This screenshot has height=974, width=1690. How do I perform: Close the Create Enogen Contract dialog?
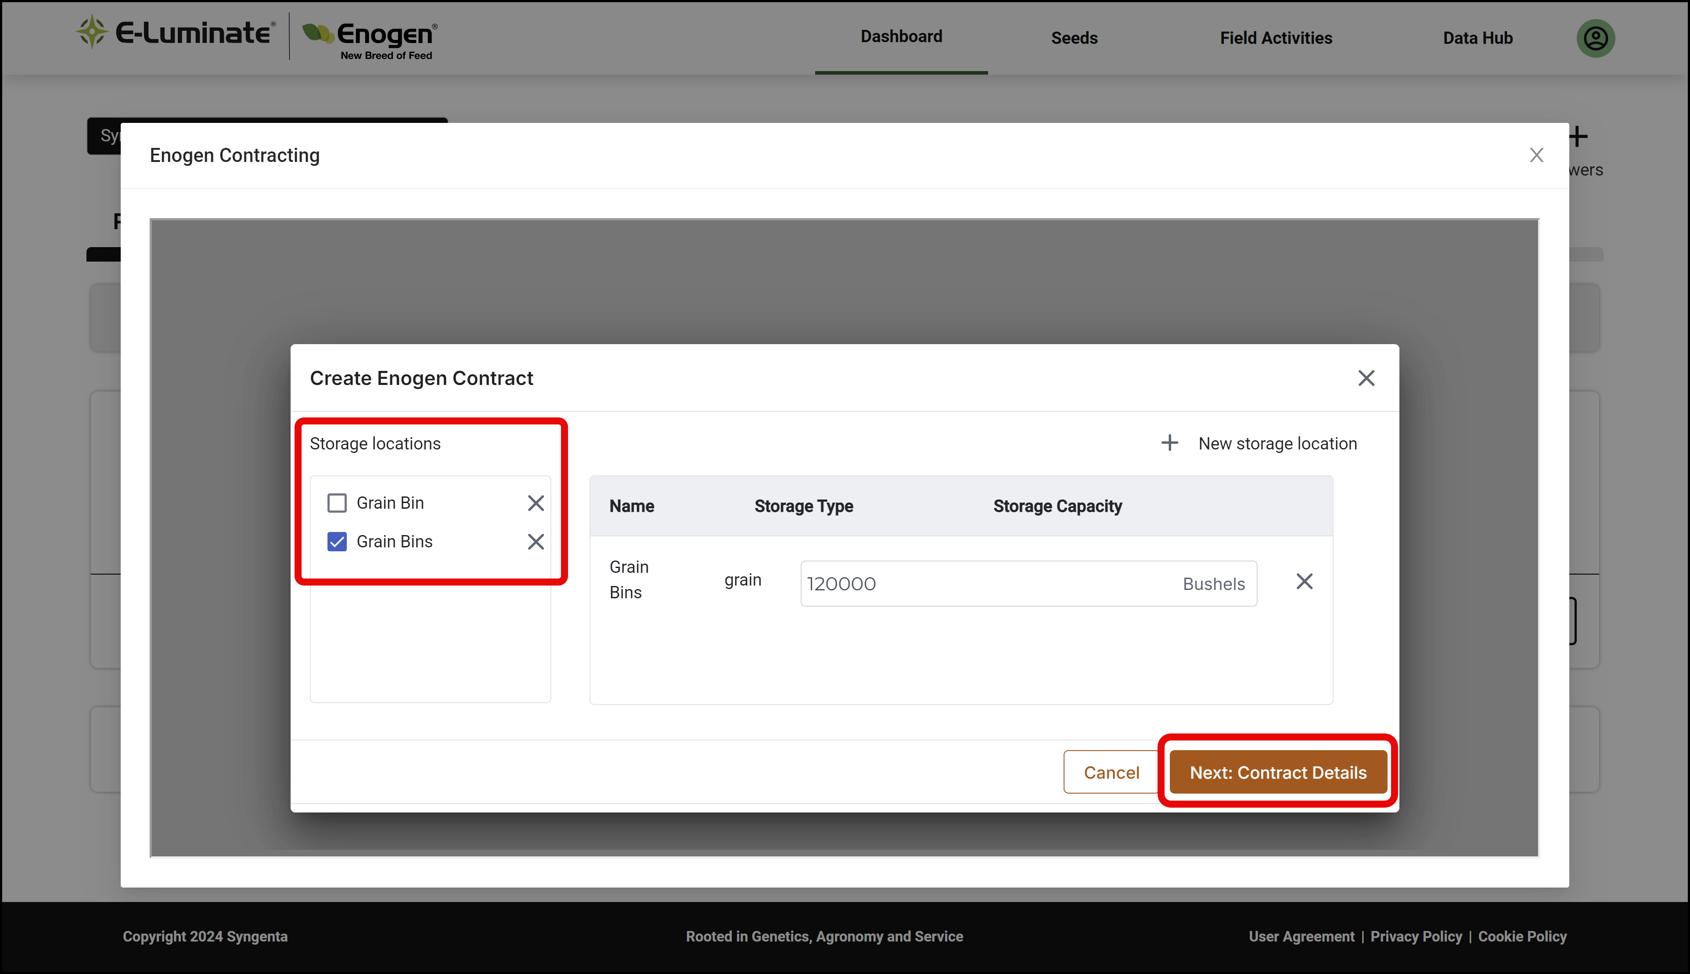(1366, 378)
